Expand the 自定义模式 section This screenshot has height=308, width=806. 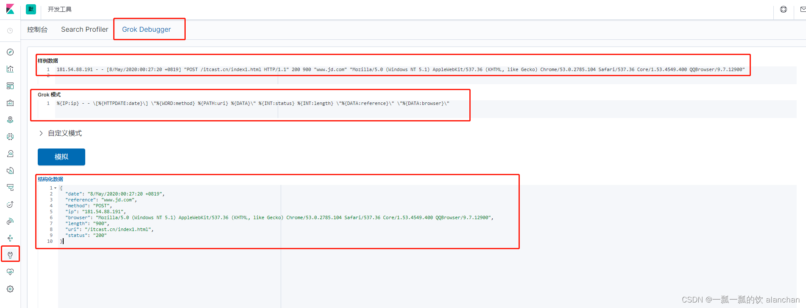pos(60,133)
